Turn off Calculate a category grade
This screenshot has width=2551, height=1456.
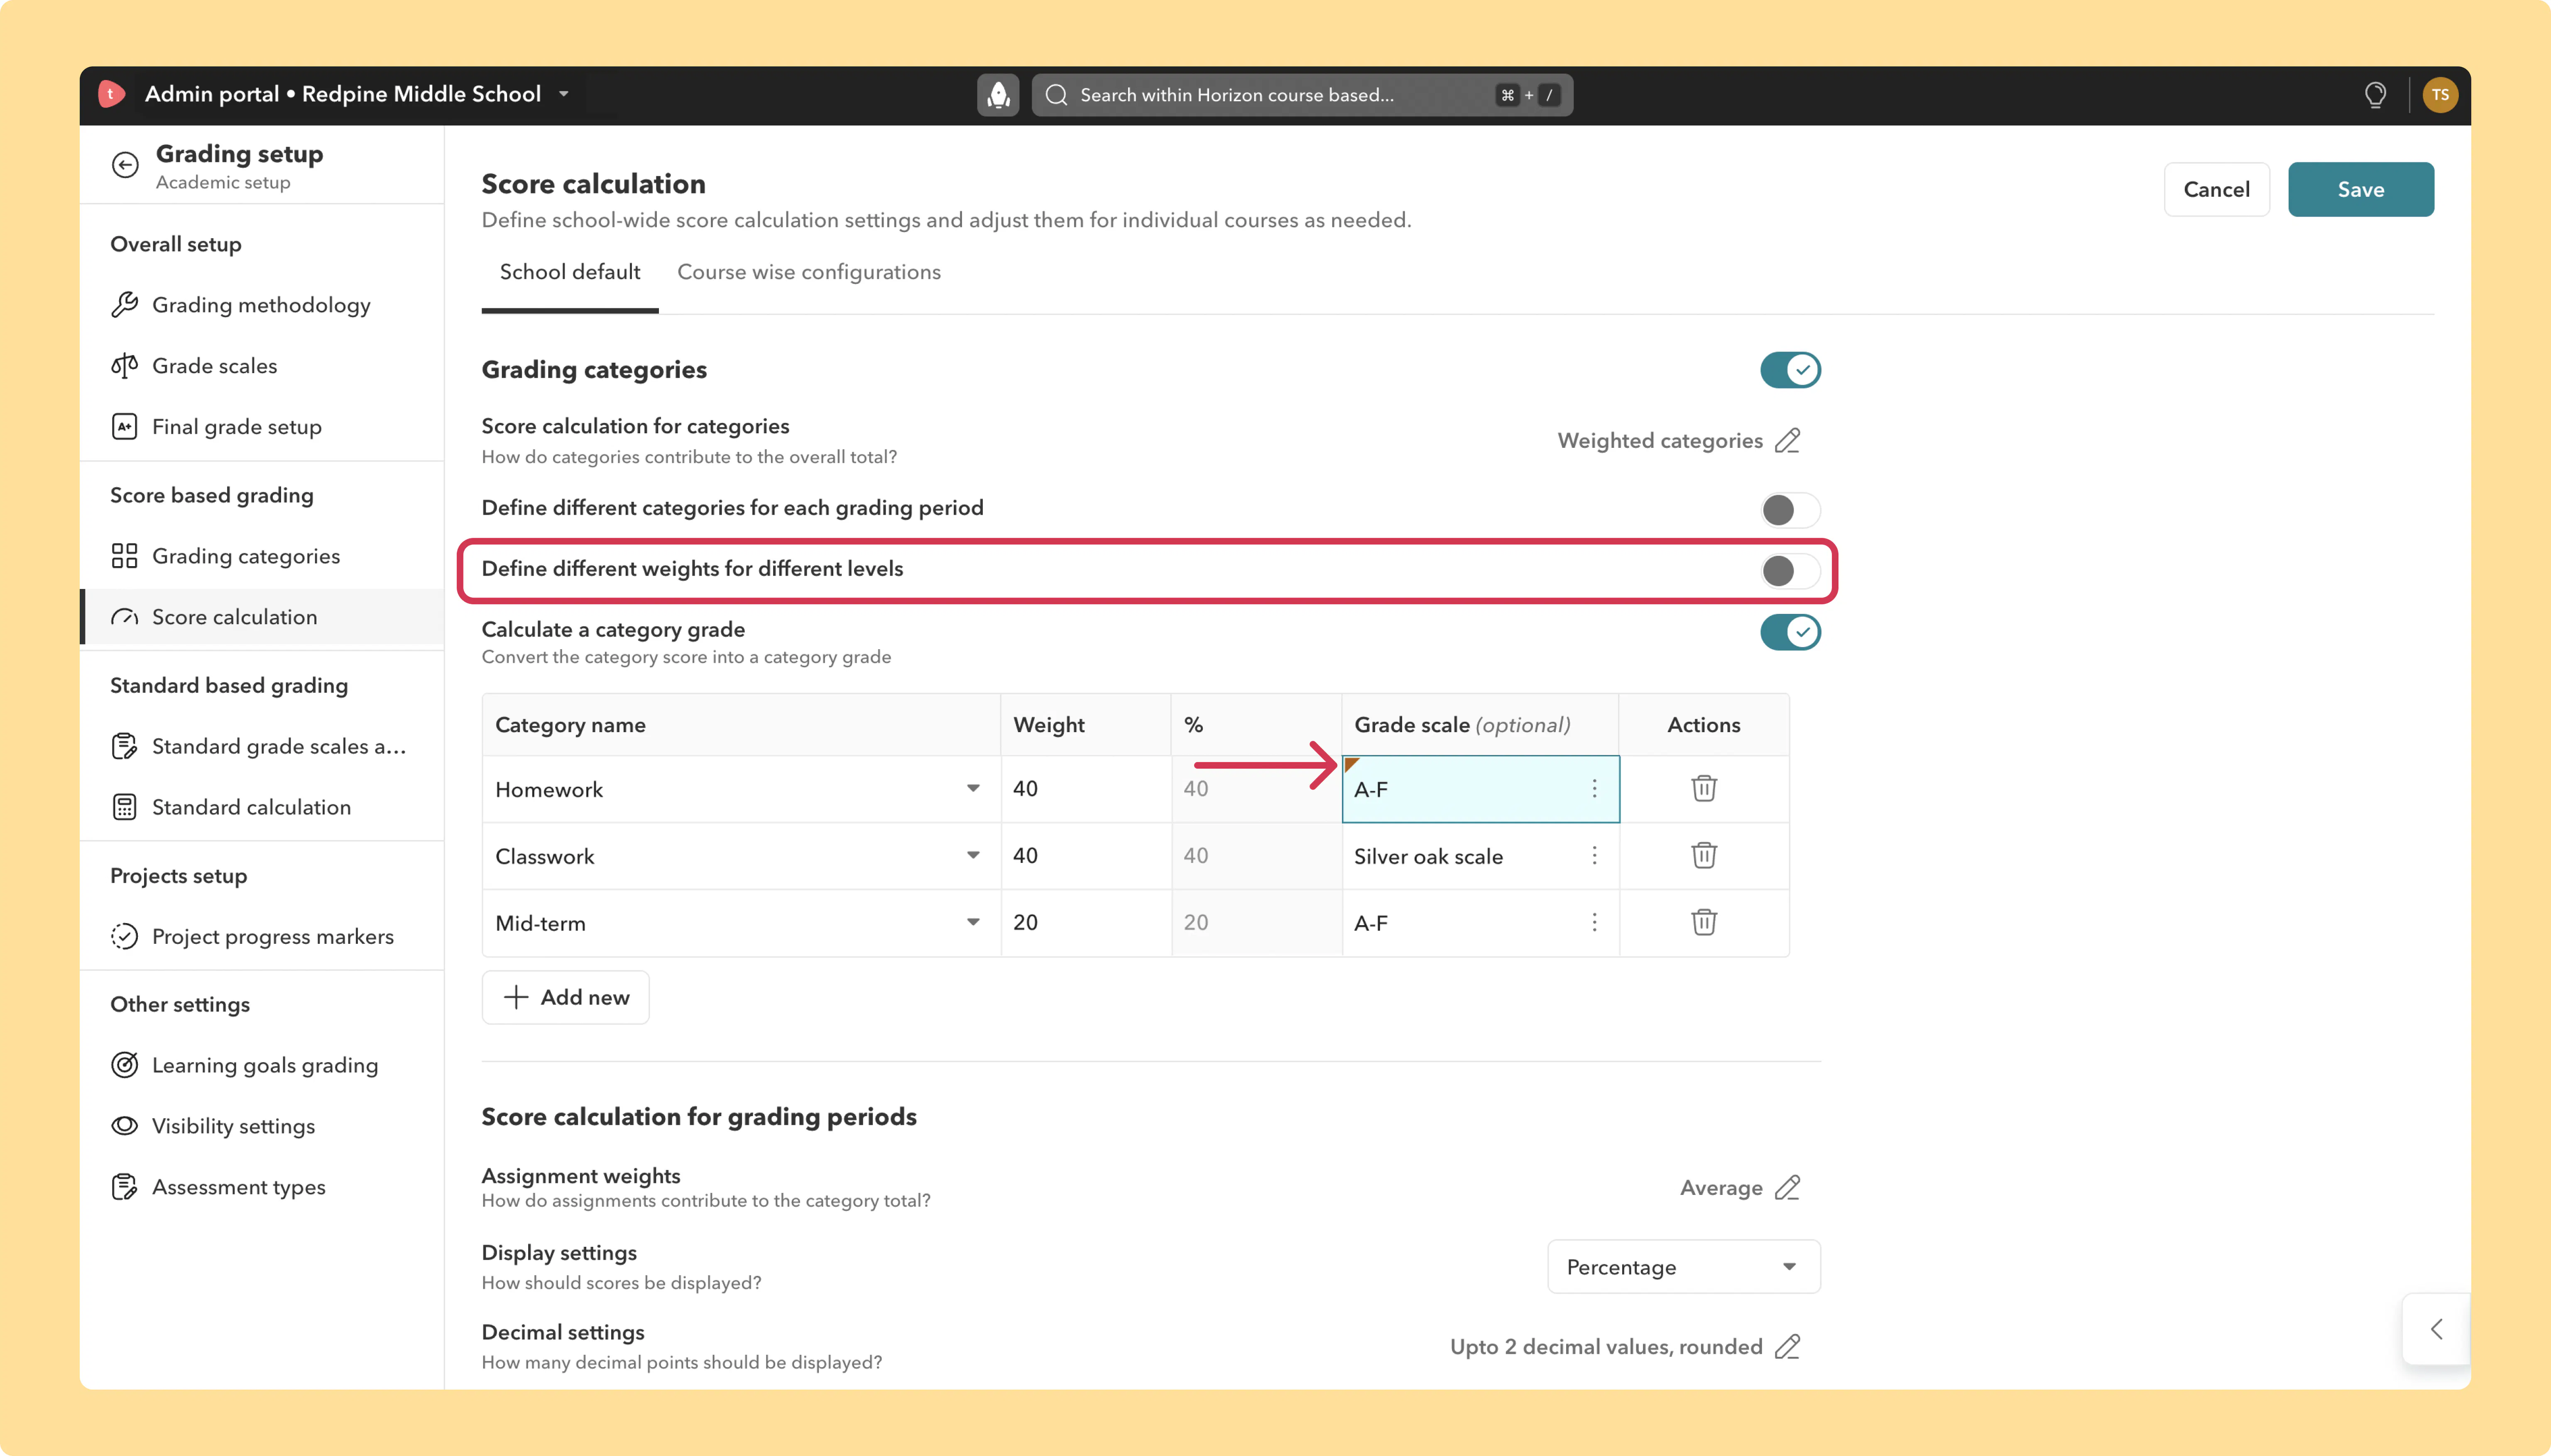[1791, 632]
